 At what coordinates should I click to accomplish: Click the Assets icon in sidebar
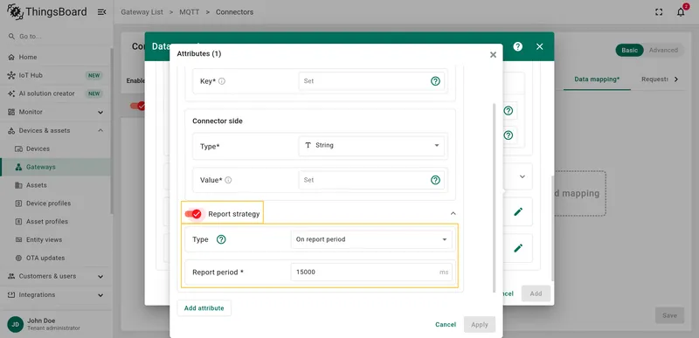[x=18, y=185]
